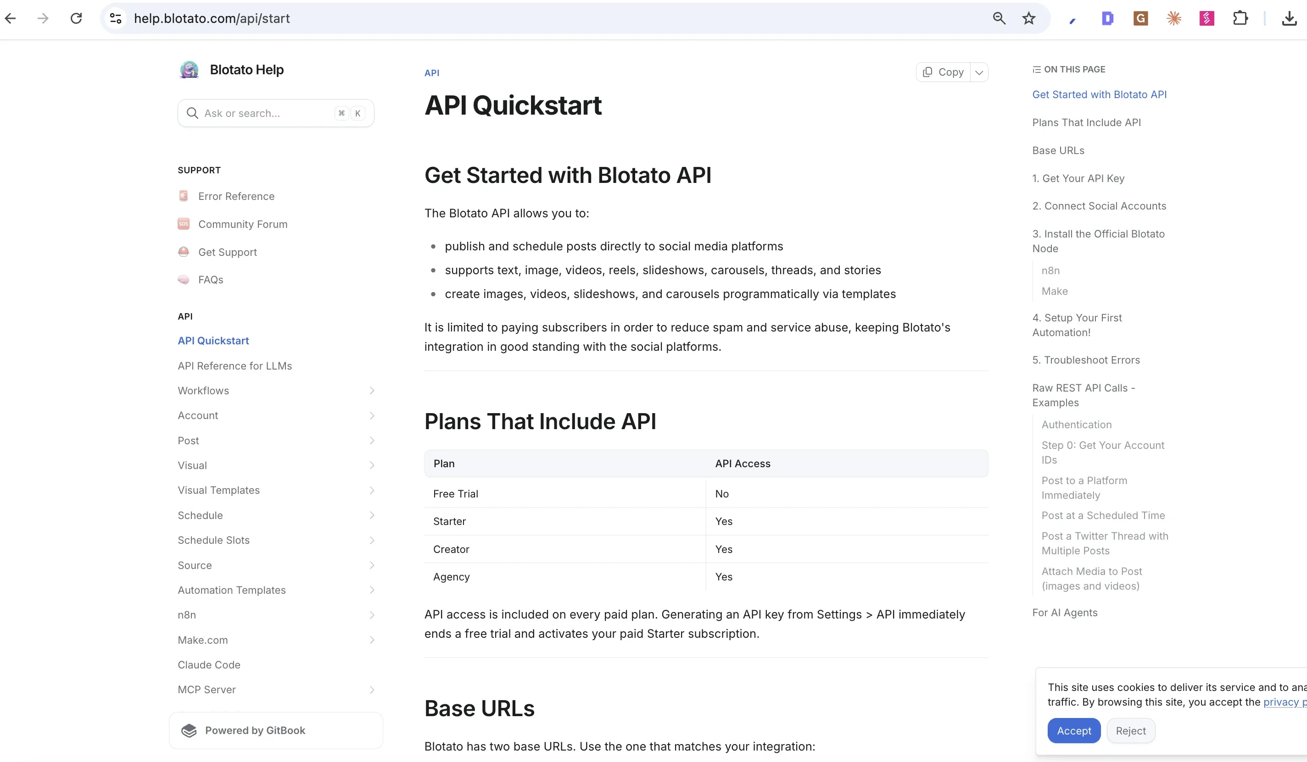Accept cookies
Screen dimensions: 1307x762
1073,730
